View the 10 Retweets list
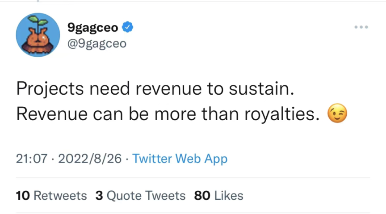This screenshot has height=214, width=386. pos(51,196)
